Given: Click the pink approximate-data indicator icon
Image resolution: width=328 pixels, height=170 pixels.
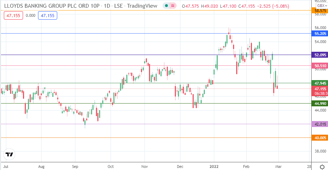Looking at the screenshot, I should click(x=173, y=6).
